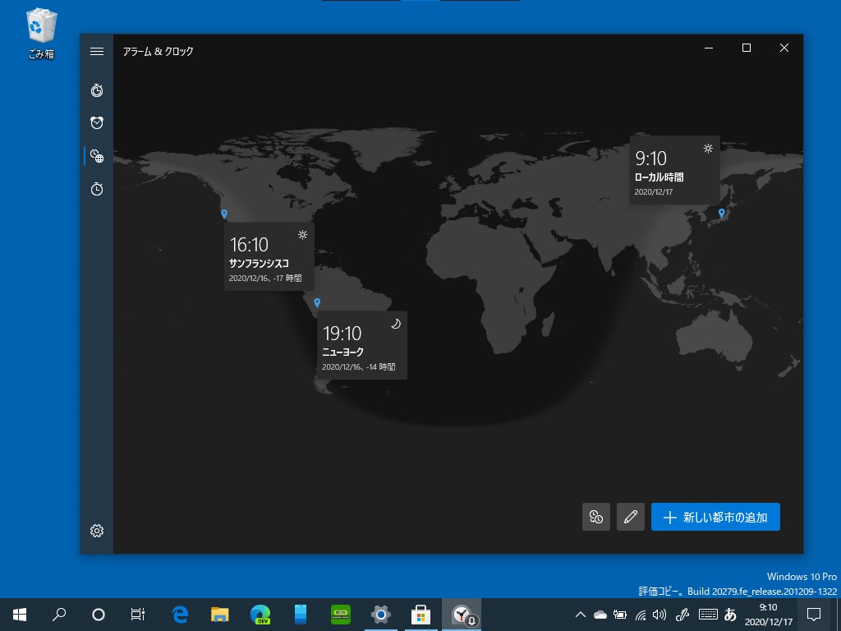841x631 pixels.
Task: Click the touch keyboard tray icon
Action: (708, 615)
